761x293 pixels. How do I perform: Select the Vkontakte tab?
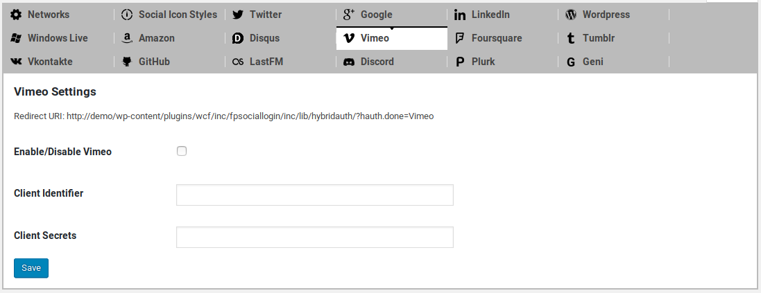pos(50,62)
